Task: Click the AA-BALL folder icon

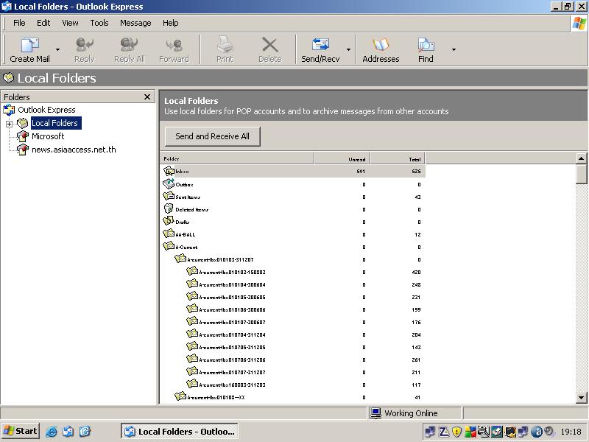Action: pos(169,234)
